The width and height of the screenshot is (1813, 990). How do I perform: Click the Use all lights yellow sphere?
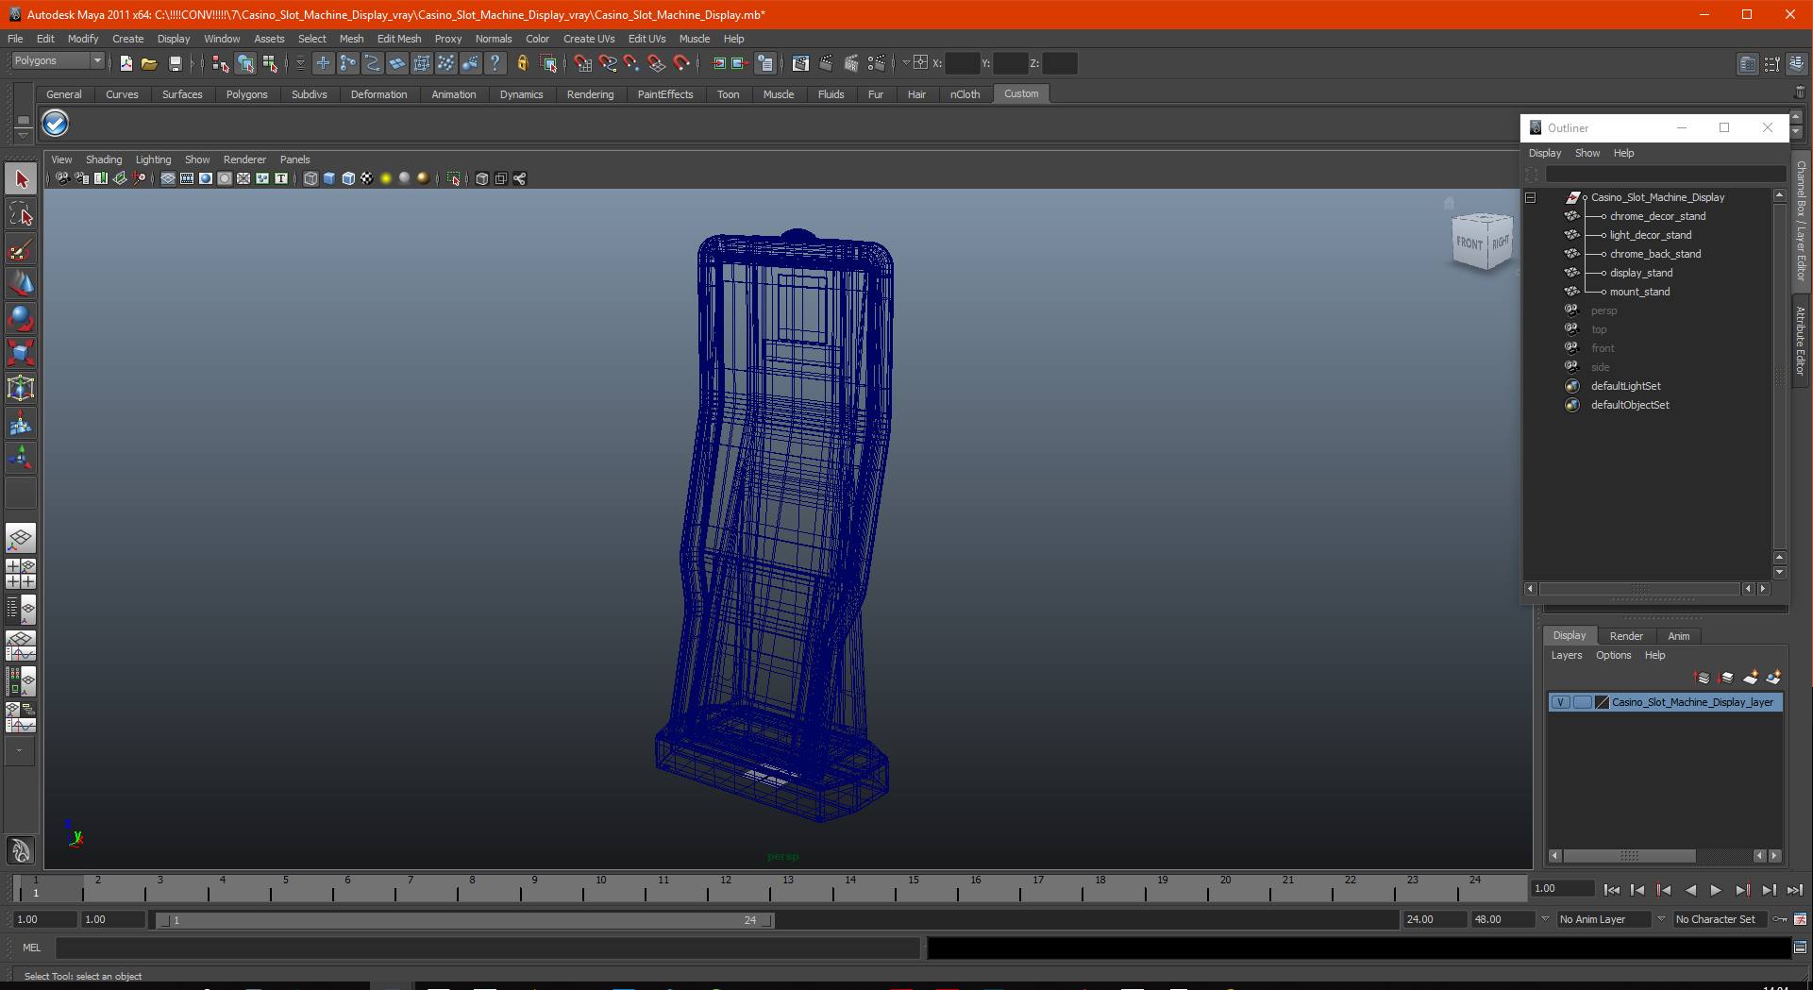click(x=385, y=178)
